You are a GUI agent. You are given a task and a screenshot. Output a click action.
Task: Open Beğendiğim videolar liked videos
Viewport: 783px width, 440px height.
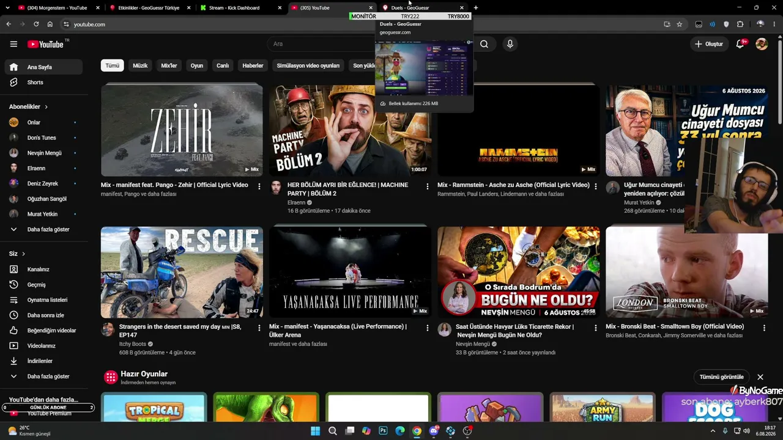[x=43, y=331]
